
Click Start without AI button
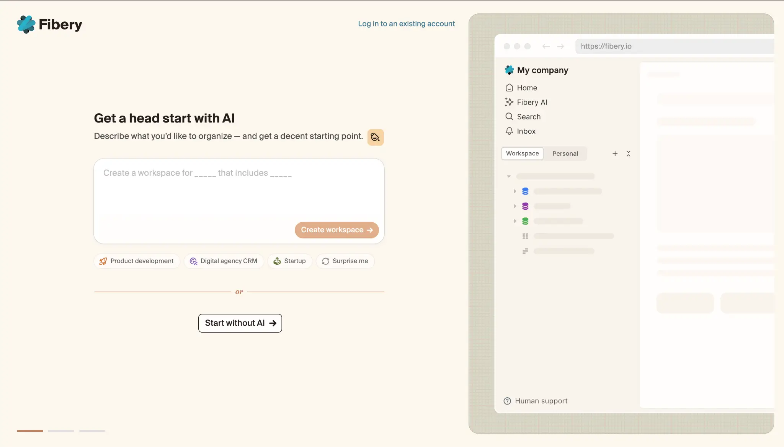[x=240, y=323]
